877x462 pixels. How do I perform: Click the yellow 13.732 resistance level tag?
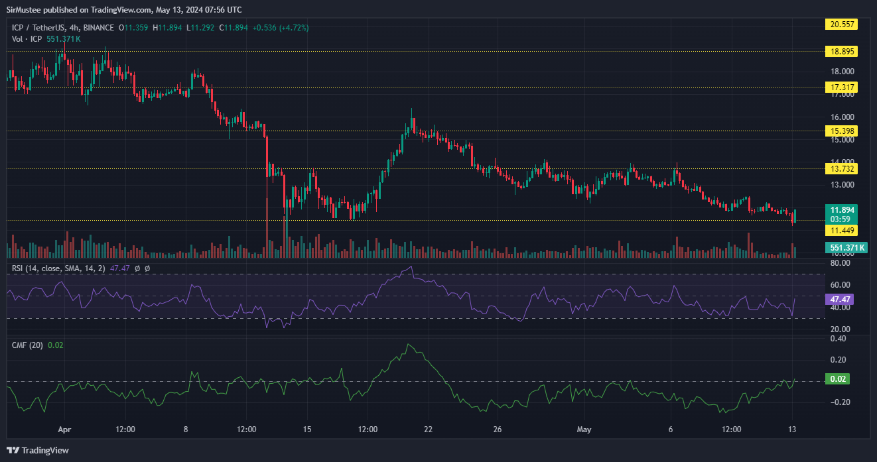pos(842,168)
